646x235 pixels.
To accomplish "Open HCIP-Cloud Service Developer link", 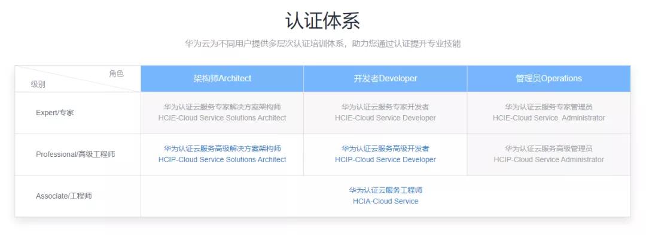I will coord(385,159).
